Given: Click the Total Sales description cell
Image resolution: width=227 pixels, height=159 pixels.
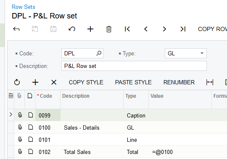Looking at the screenshot, I should tap(92, 152).
